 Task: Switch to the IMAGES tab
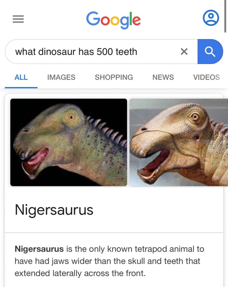[61, 77]
